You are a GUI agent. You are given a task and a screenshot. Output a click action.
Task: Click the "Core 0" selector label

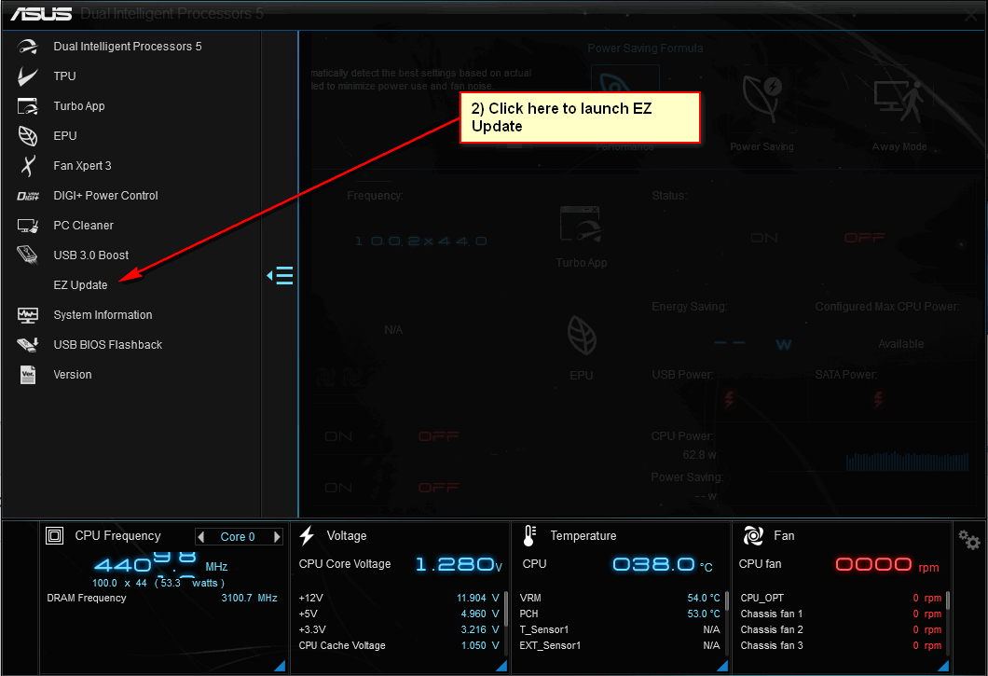pos(238,537)
